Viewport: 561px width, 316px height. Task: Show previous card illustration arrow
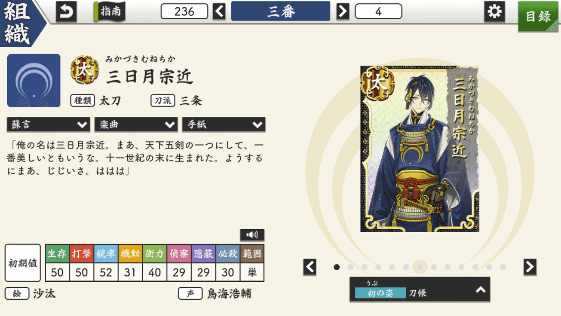[x=310, y=267]
